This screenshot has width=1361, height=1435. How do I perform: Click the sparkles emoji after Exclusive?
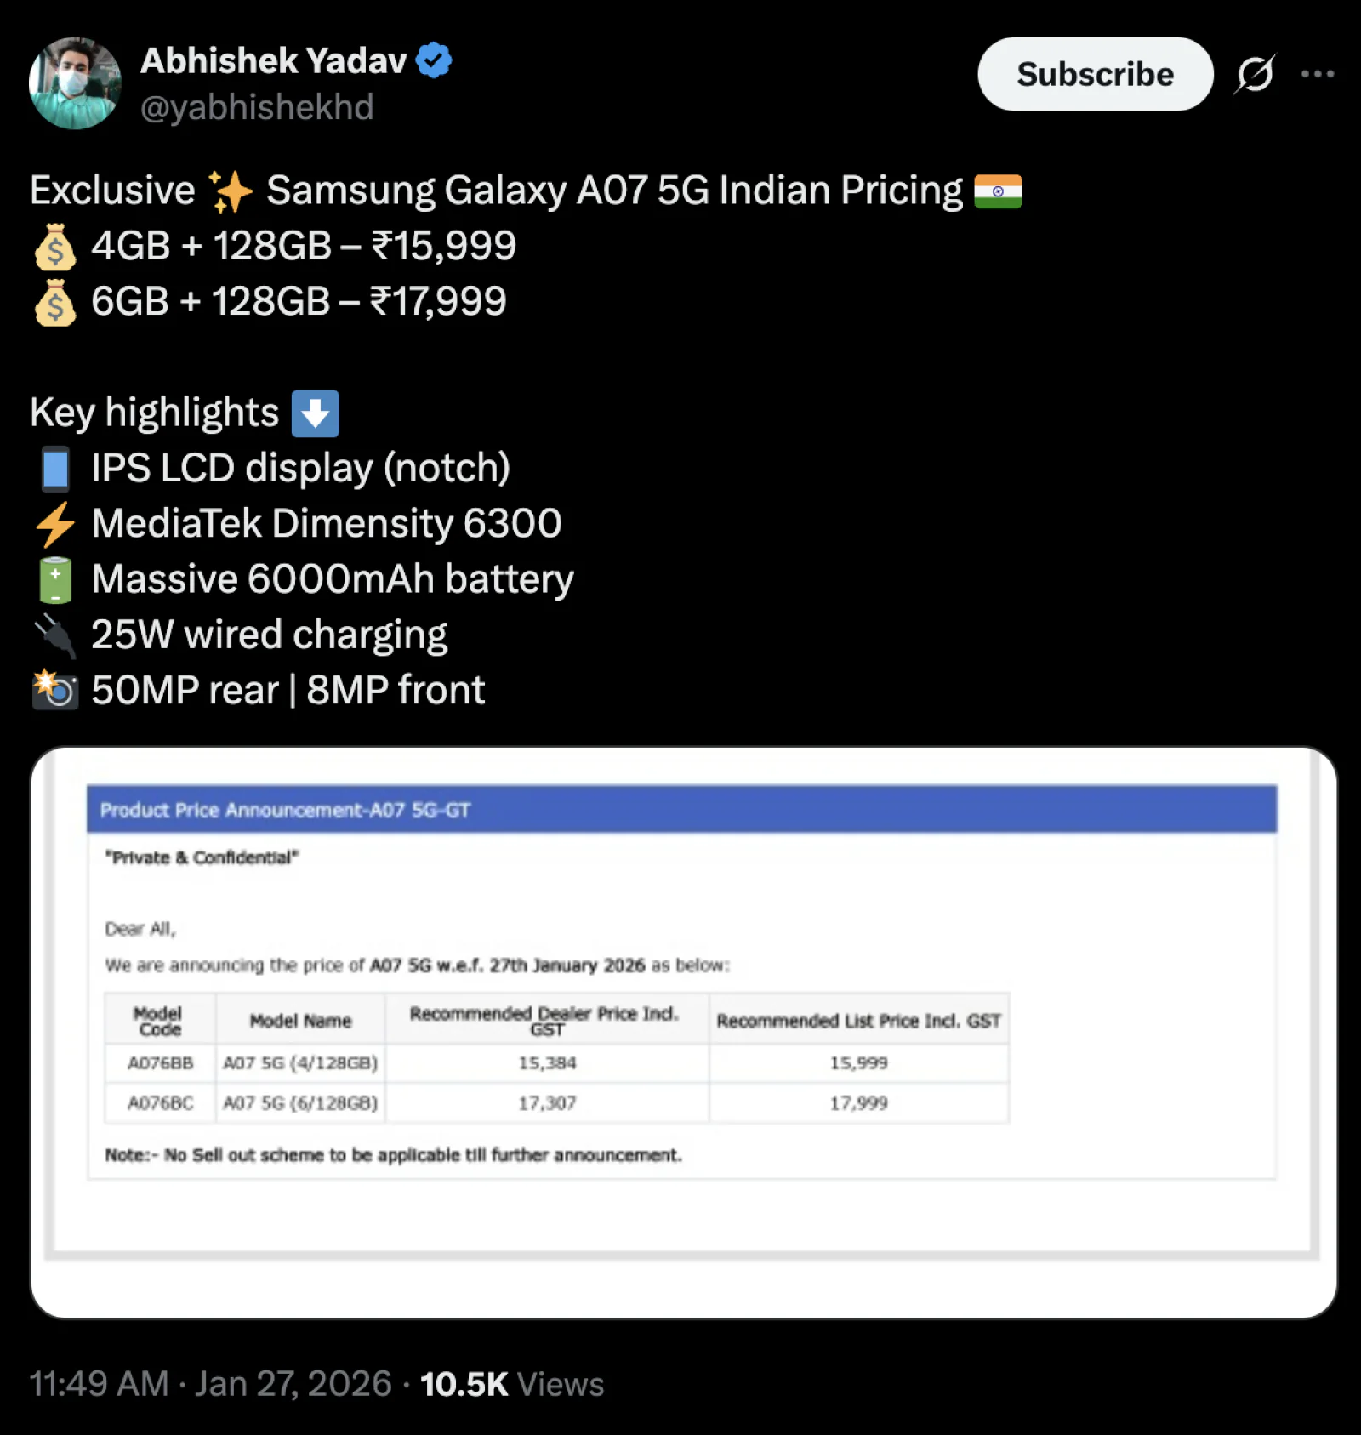[x=231, y=191]
